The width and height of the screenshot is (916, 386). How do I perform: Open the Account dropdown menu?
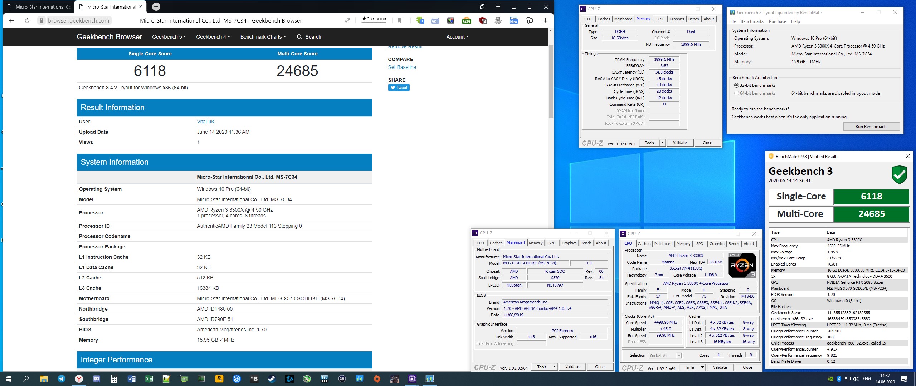[458, 37]
